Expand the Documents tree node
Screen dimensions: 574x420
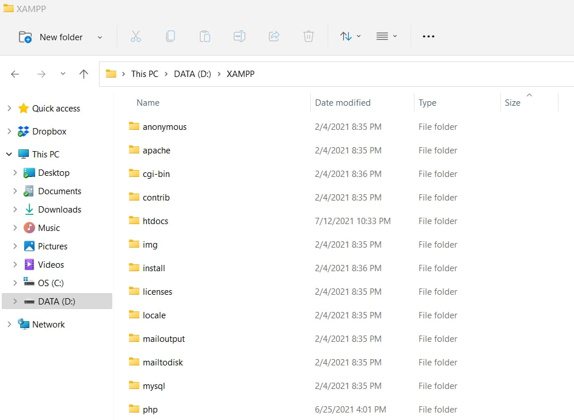pos(15,191)
